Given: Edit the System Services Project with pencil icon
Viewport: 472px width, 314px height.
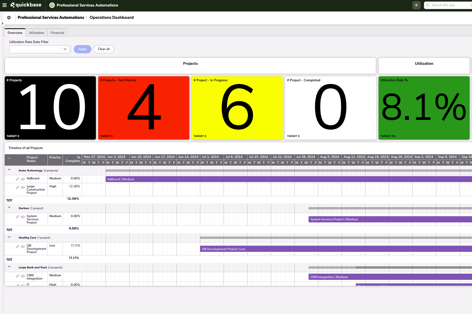Looking at the screenshot, I should [17, 217].
